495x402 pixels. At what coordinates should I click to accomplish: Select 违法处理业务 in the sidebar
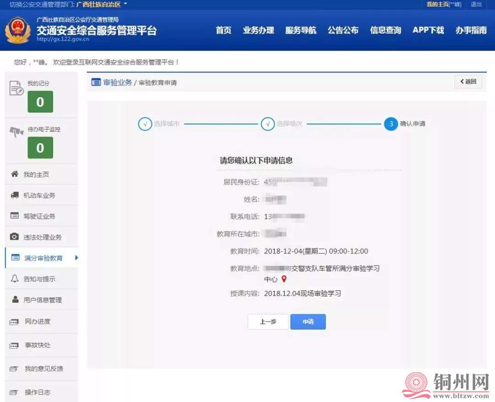click(x=41, y=237)
